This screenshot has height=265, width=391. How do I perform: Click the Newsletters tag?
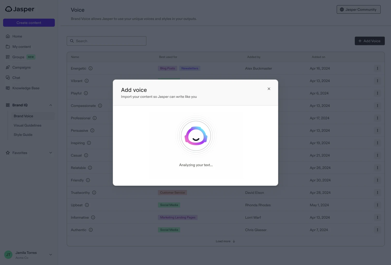(190, 68)
